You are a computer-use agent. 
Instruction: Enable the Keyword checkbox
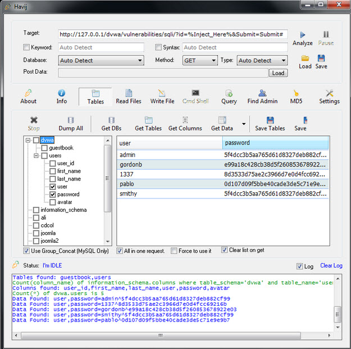[26, 47]
